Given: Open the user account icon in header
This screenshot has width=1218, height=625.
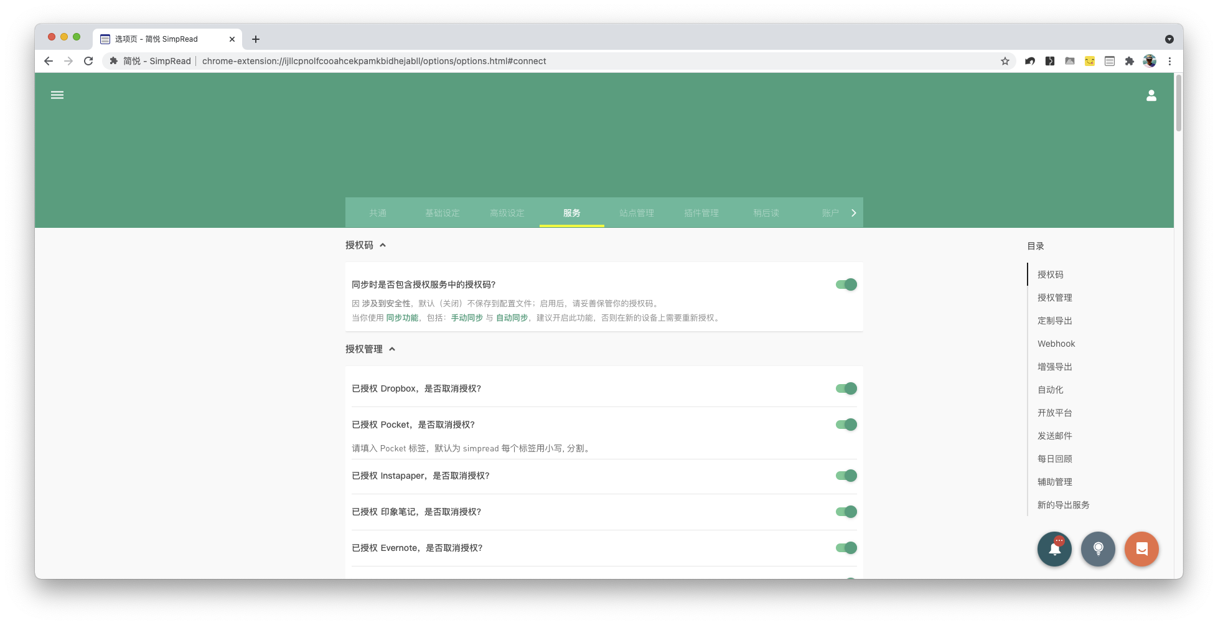Looking at the screenshot, I should [x=1151, y=95].
